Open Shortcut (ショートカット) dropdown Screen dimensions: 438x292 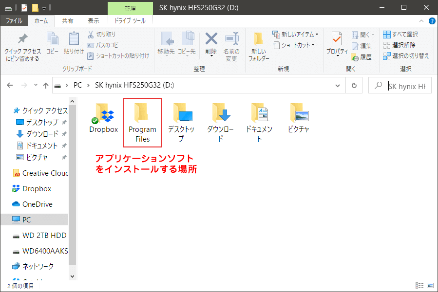click(294, 45)
